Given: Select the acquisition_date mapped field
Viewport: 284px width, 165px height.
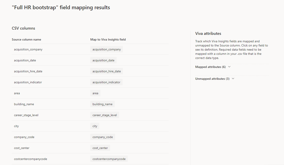Looking at the screenshot, I should click(x=103, y=60).
